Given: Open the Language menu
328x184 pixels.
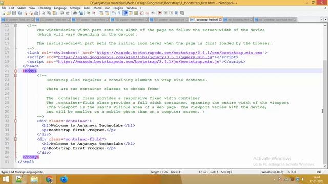Looking at the screenshot, I should point(60,8).
